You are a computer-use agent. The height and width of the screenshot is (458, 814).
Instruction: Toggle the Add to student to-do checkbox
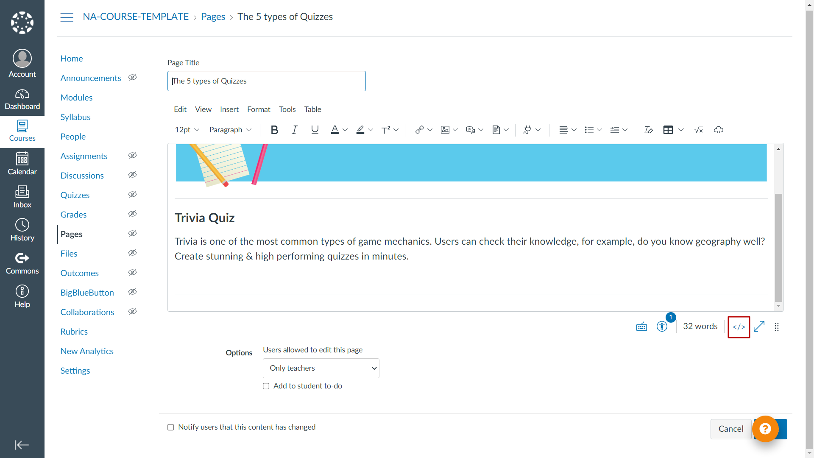tap(266, 386)
